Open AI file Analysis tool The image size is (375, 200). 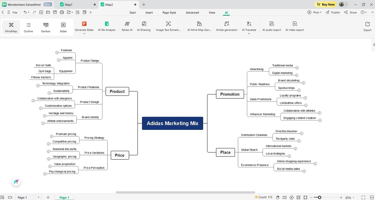click(x=107, y=26)
